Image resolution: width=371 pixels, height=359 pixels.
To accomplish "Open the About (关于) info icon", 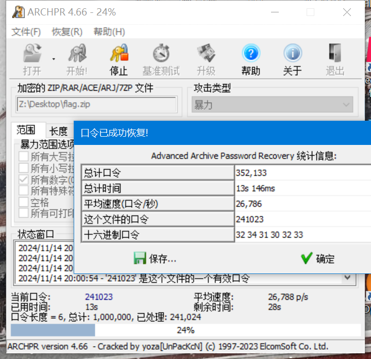I will [293, 53].
